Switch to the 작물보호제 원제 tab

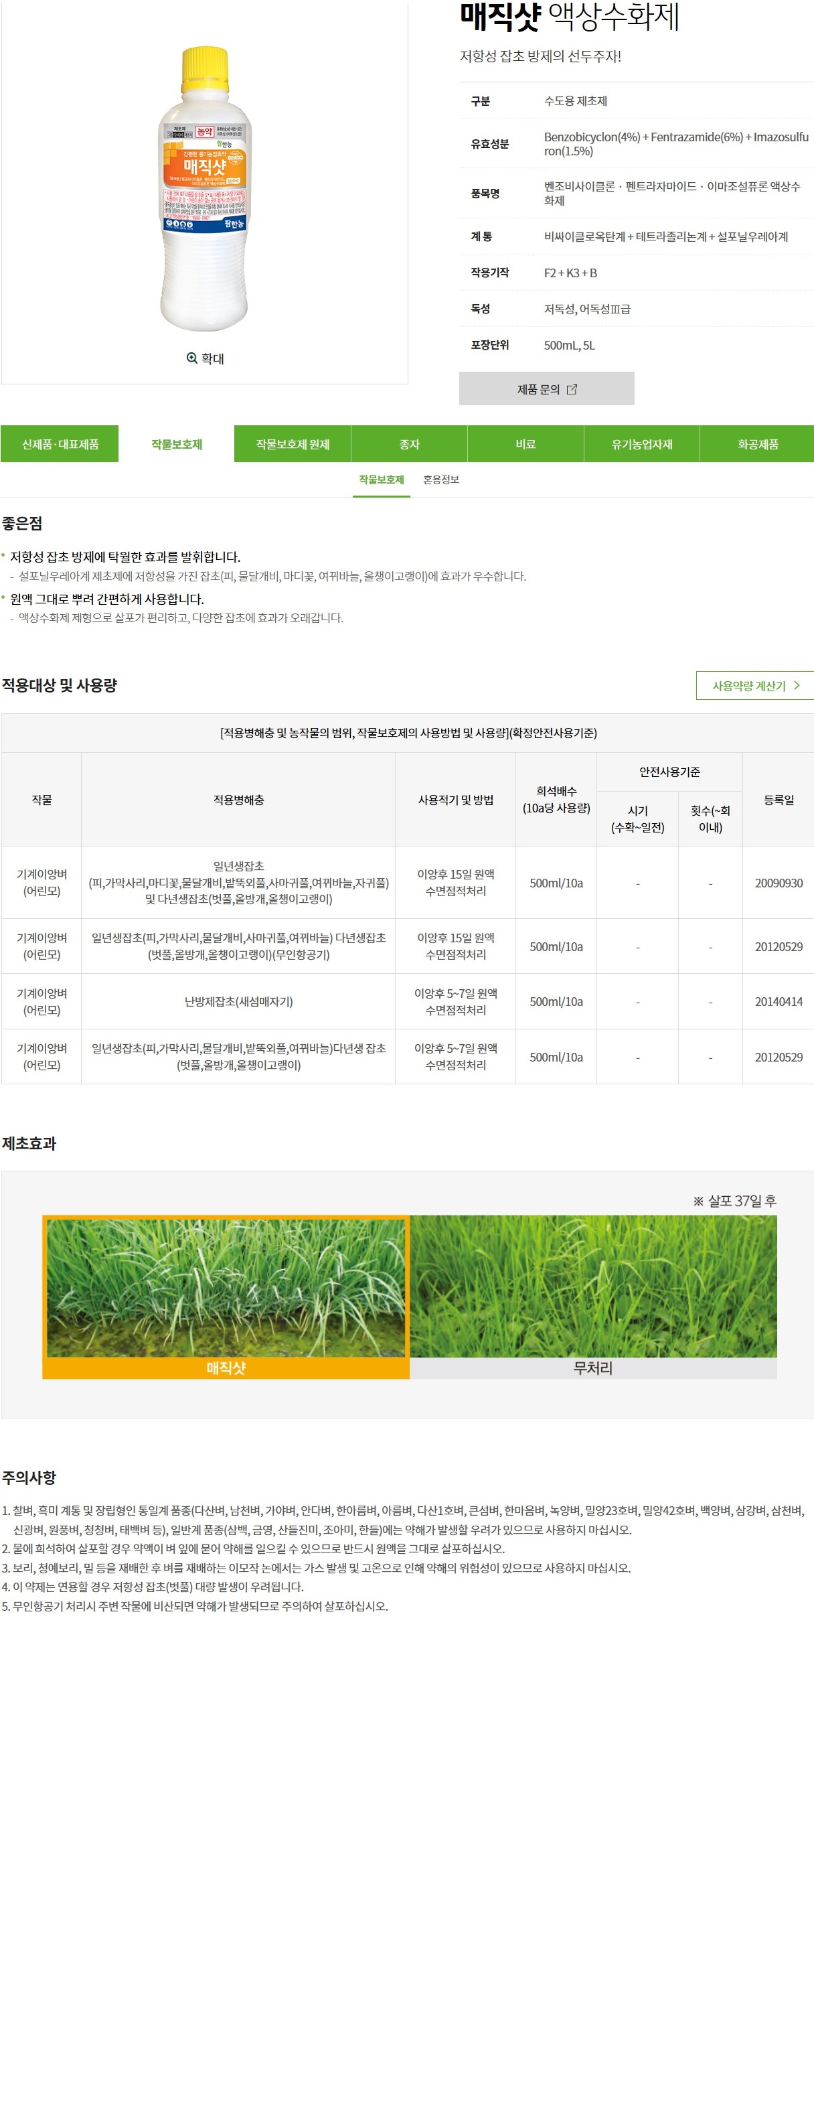pyautogui.click(x=293, y=443)
